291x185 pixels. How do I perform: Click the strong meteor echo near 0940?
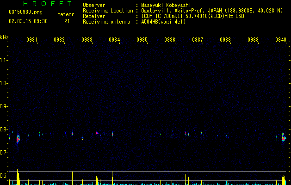[283, 138]
